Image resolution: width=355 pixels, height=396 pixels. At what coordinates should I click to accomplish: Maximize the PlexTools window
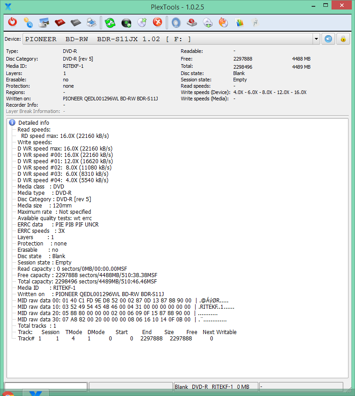(x=326, y=5)
